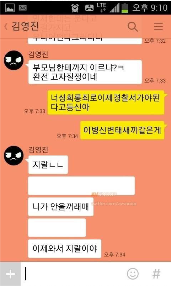Tap the mail envelope notification icon
Image resolution: width=171 pixels, height=286 pixels.
tap(23, 8)
